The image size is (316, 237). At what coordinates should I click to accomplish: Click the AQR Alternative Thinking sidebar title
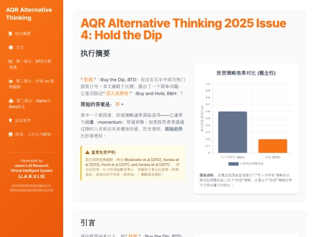[x=29, y=13]
